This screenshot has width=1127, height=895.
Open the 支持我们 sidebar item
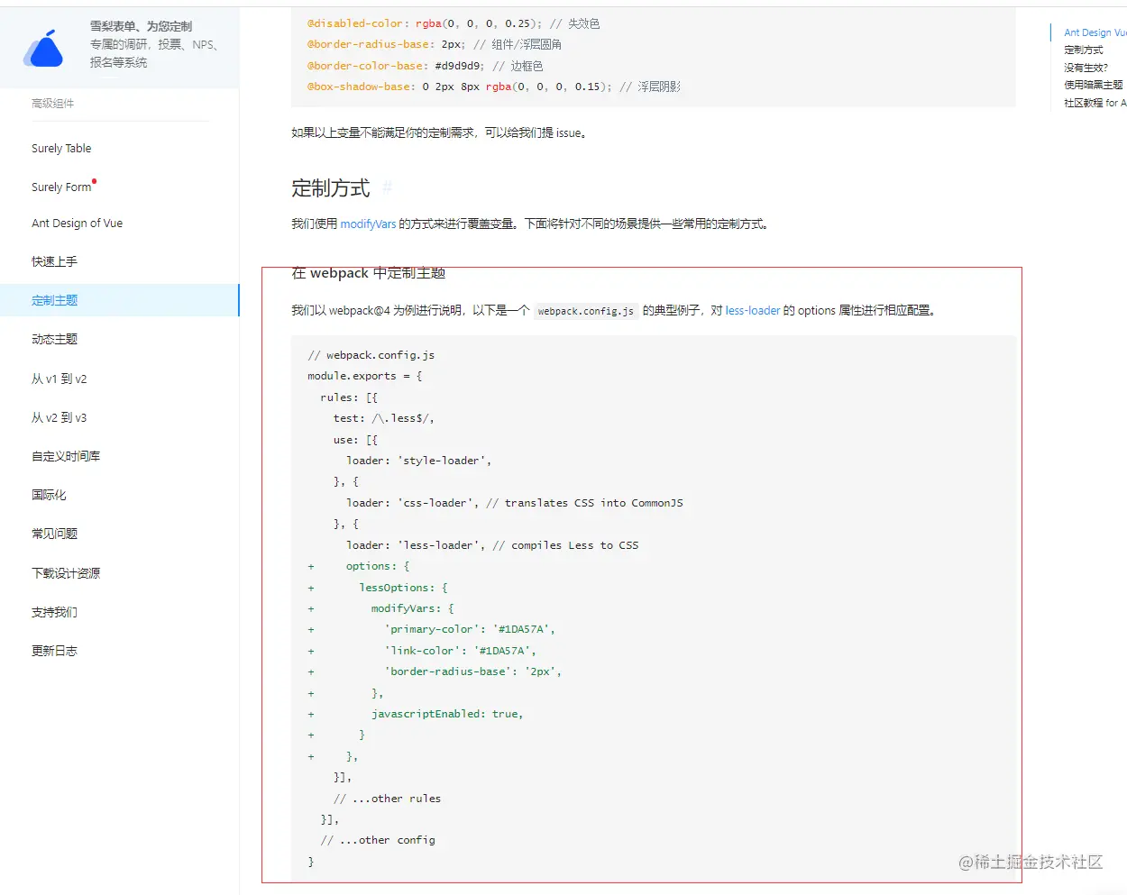pos(54,612)
